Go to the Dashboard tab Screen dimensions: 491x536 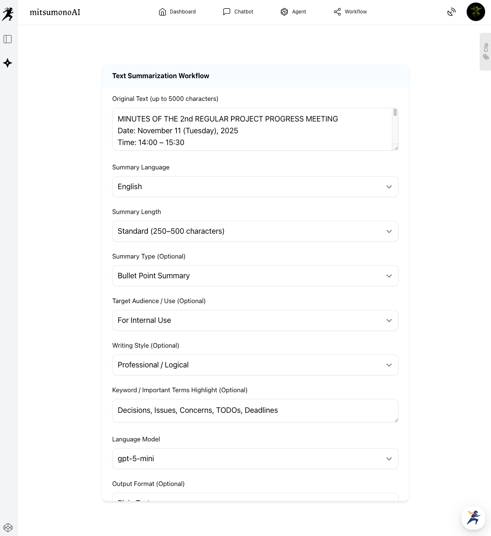coord(177,12)
